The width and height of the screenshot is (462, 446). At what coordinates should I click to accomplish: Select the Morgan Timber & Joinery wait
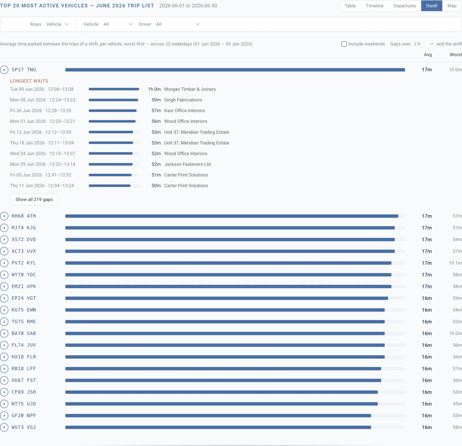click(x=190, y=89)
